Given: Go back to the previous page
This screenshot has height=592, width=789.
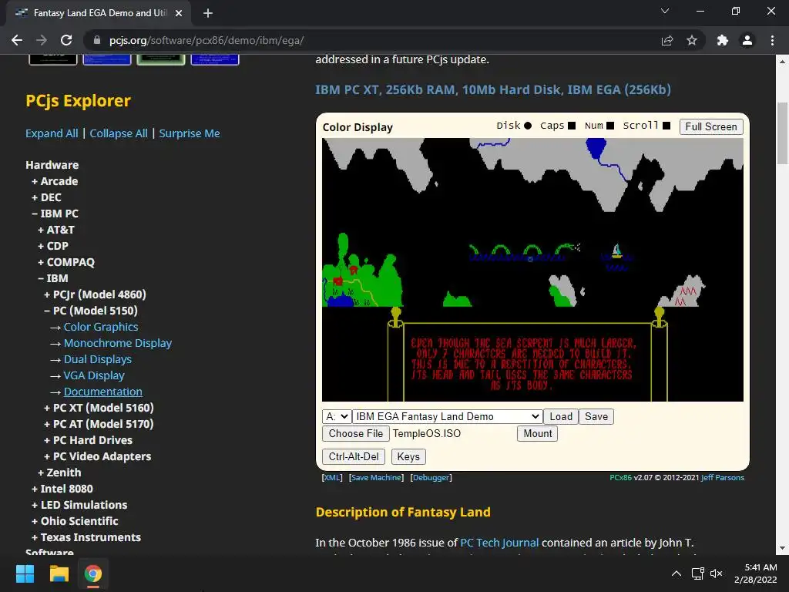Looking at the screenshot, I should click(x=17, y=40).
